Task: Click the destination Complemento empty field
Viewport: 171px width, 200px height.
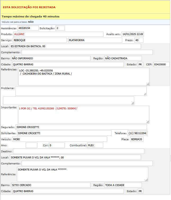Action: [x=87, y=163]
